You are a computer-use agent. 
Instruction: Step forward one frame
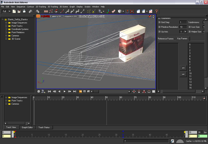pyautogui.click(x=69, y=91)
